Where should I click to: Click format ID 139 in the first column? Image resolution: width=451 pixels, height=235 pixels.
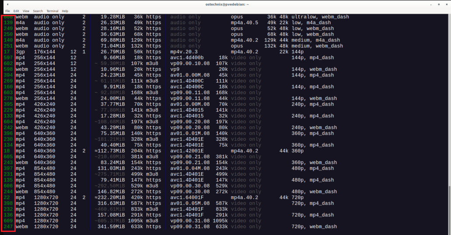pyautogui.click(x=8, y=23)
